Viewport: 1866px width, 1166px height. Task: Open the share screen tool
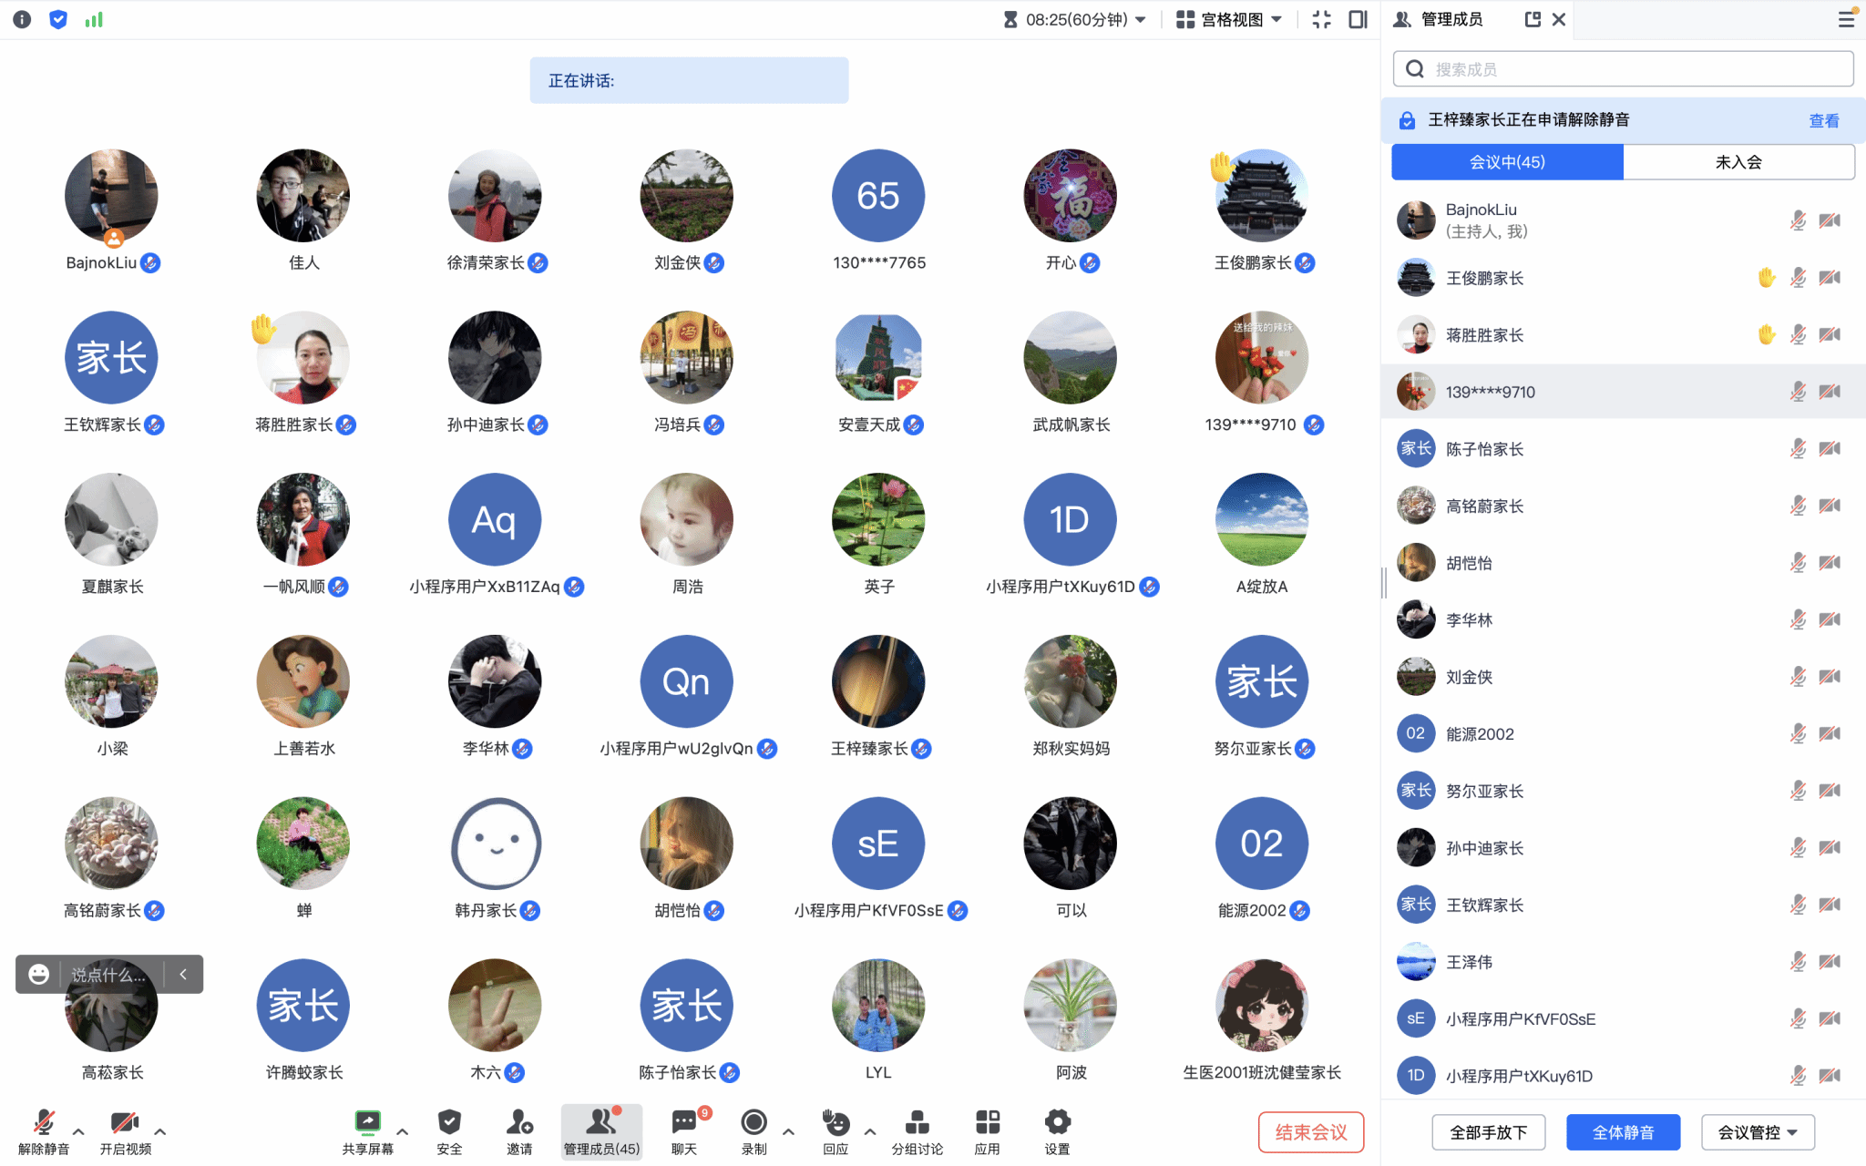(x=367, y=1131)
